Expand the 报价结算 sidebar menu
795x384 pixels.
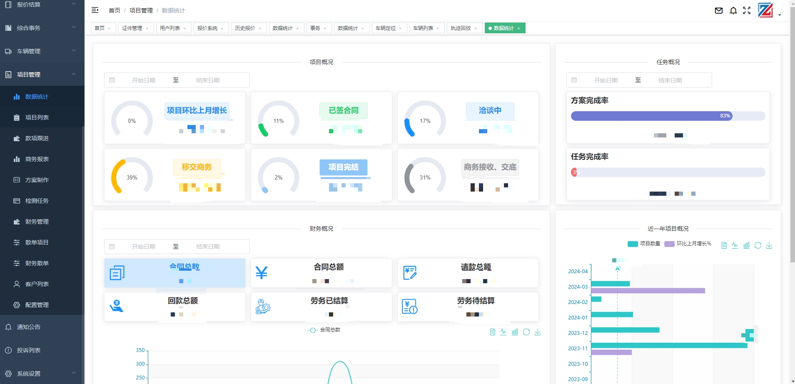42,5
